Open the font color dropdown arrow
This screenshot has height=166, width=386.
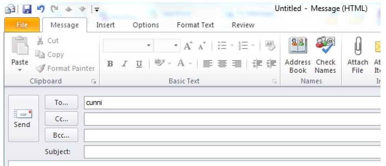(x=190, y=64)
